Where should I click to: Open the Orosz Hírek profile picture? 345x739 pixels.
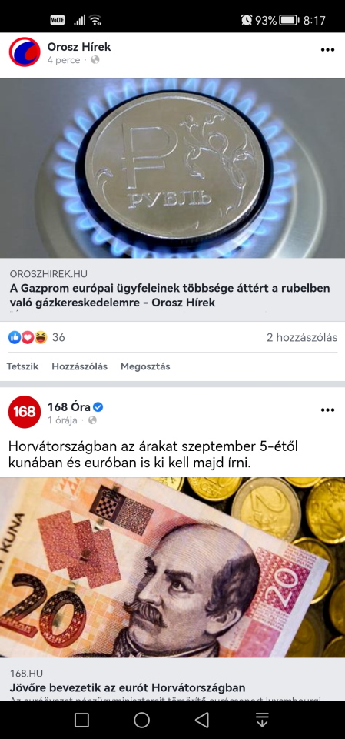tap(25, 52)
